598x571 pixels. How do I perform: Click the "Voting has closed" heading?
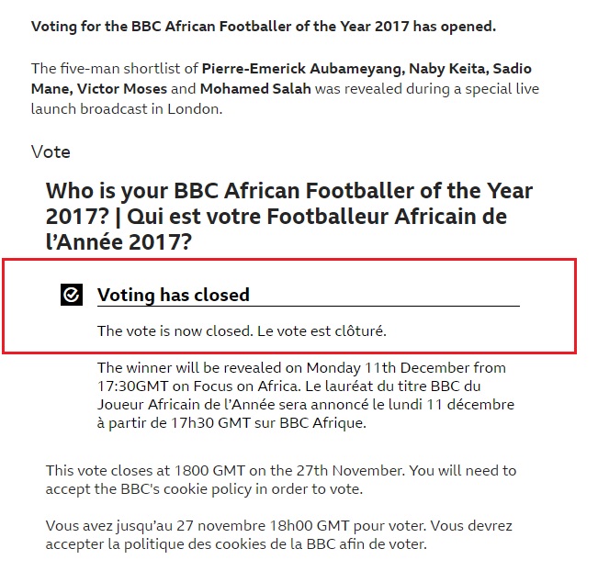tap(174, 295)
